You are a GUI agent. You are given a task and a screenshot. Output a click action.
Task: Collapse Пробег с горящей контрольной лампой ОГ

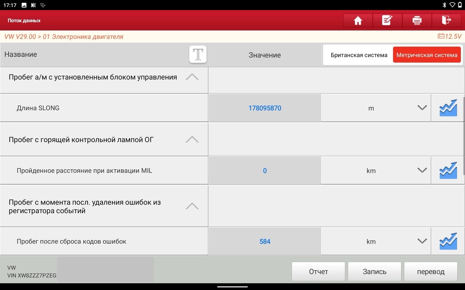[192, 140]
